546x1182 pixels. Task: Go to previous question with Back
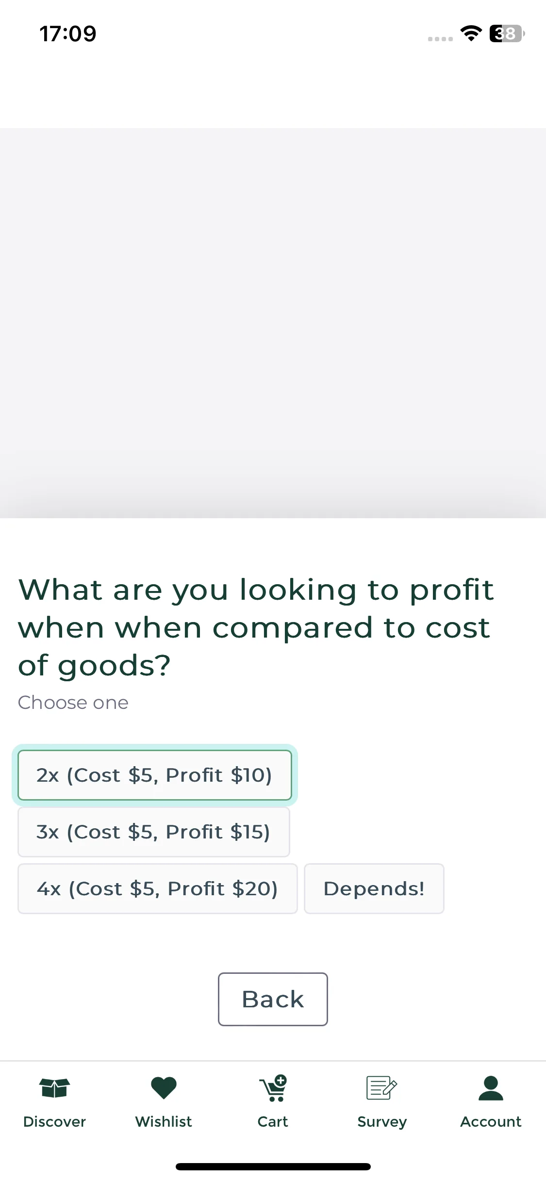[273, 999]
